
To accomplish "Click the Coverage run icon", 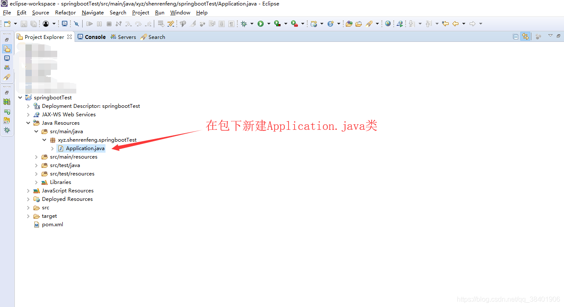I will (x=277, y=24).
